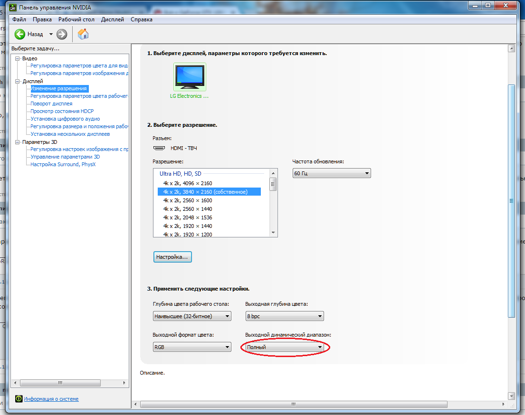Select resolution 2560 × 1440

tap(209, 209)
